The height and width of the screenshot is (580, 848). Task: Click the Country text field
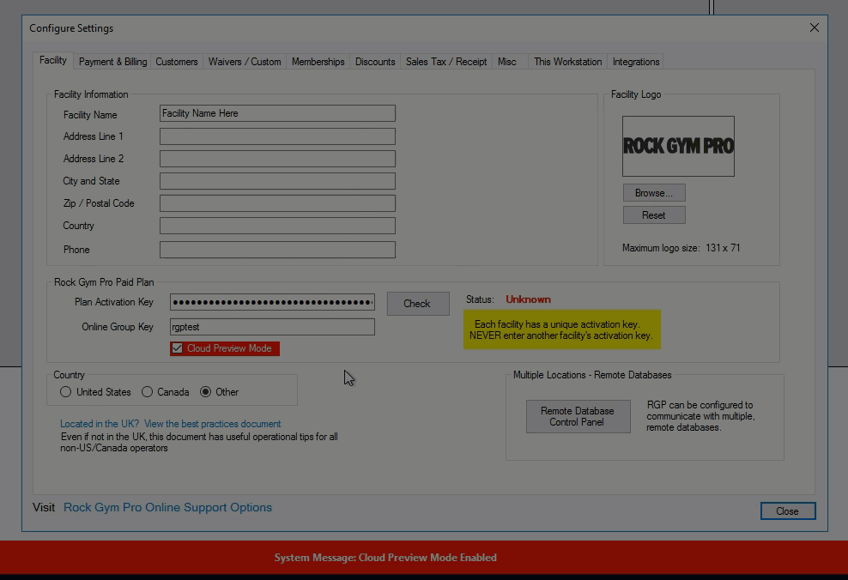click(277, 226)
